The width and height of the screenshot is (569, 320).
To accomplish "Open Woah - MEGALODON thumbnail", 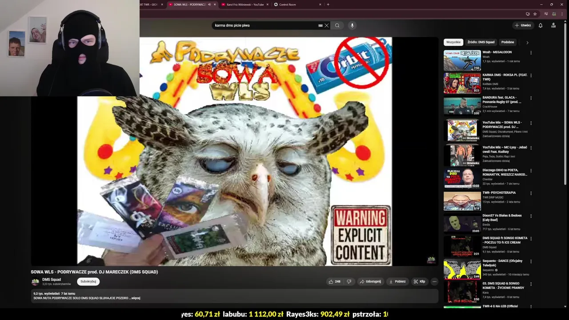I will 462,60.
